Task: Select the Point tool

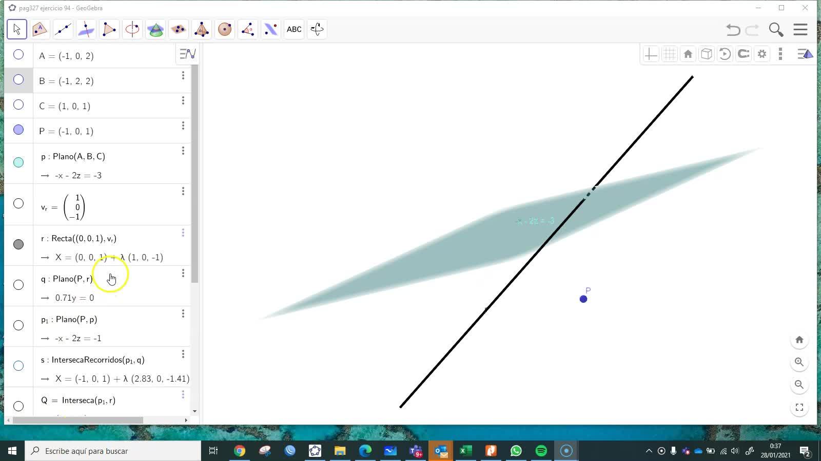Action: 40,29
